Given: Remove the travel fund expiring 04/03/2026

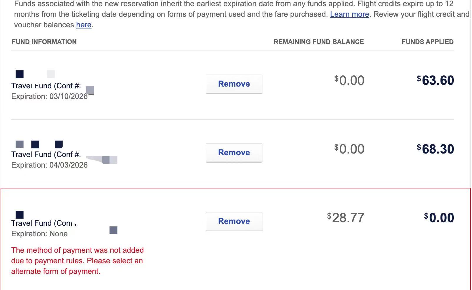Looking at the screenshot, I should (234, 153).
